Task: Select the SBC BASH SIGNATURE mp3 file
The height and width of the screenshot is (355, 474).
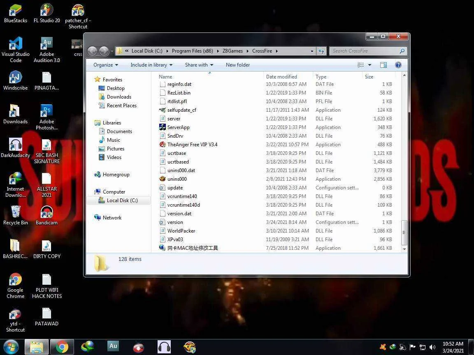Action: [46, 151]
